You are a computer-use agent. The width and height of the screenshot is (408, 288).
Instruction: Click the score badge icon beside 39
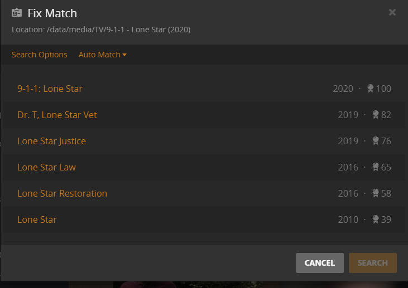click(376, 219)
